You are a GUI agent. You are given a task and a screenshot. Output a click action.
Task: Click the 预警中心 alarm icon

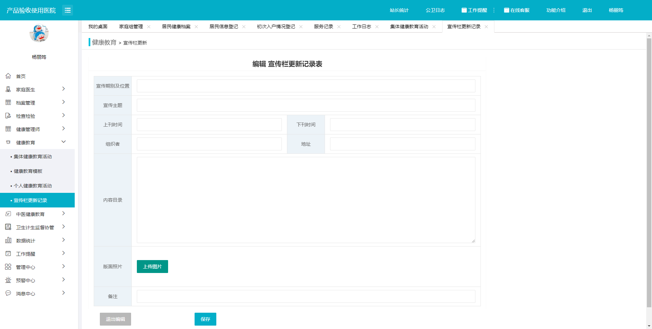coord(8,280)
